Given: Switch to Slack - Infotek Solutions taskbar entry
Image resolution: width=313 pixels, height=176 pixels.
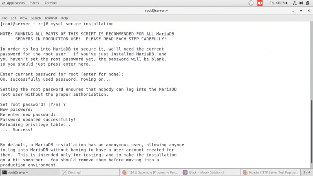Looking at the screenshot, I should tap(210, 172).
